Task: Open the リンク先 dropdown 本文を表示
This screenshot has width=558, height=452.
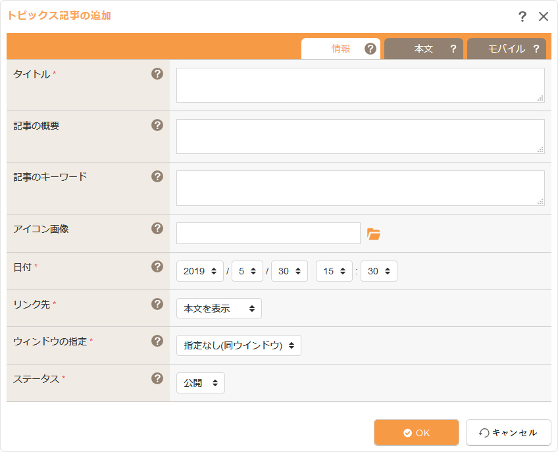Action: pyautogui.click(x=219, y=308)
